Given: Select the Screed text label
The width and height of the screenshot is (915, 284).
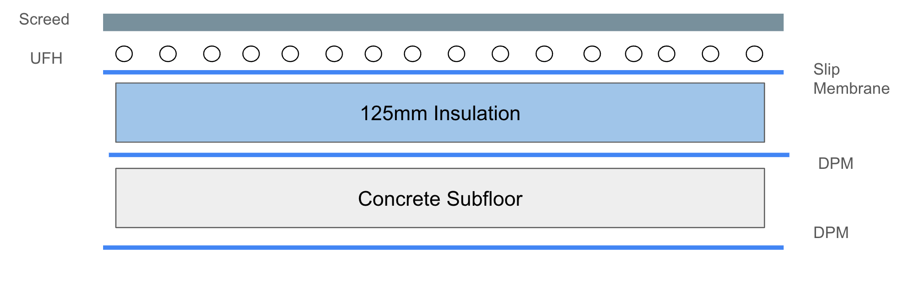Looking at the screenshot, I should click(44, 20).
